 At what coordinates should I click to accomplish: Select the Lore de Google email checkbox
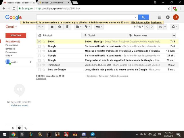coord(39,70)
